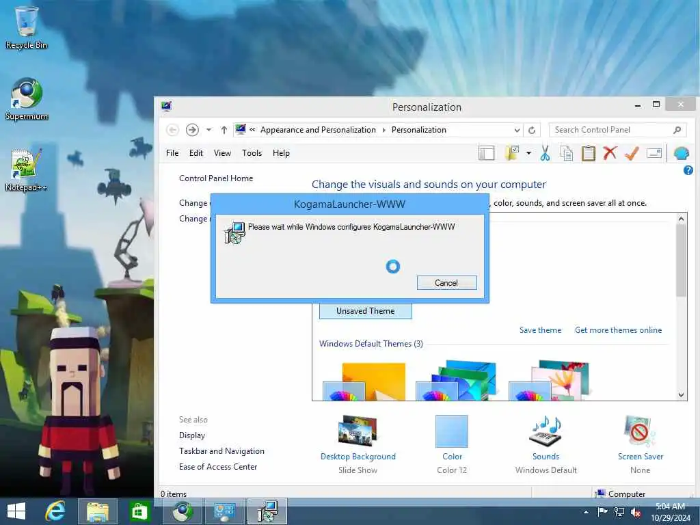Click the themes list scroll up arrow

pyautogui.click(x=681, y=219)
